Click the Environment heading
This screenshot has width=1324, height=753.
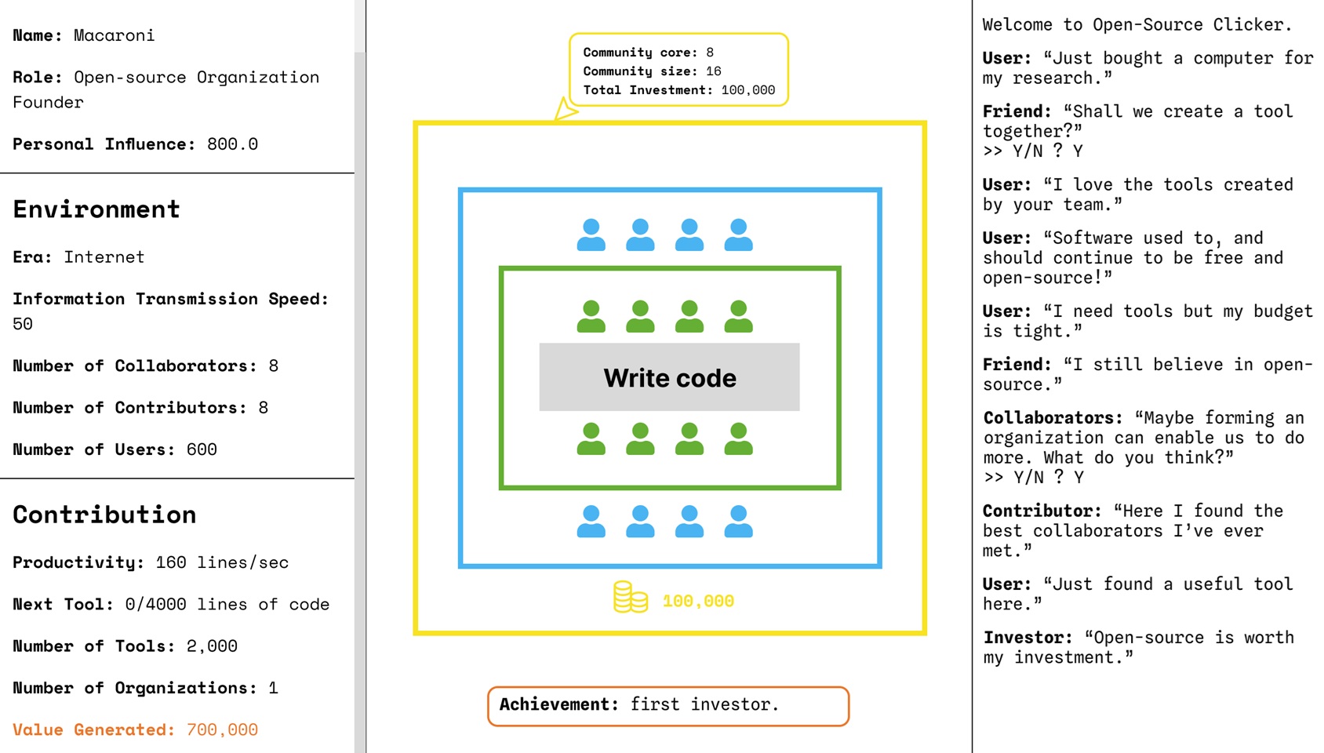point(96,209)
